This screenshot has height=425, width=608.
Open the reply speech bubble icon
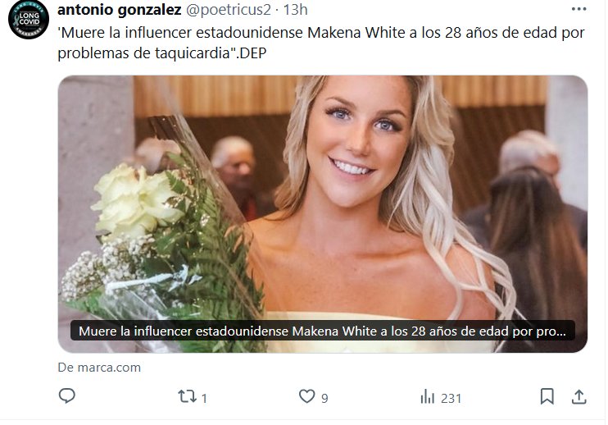66,396
